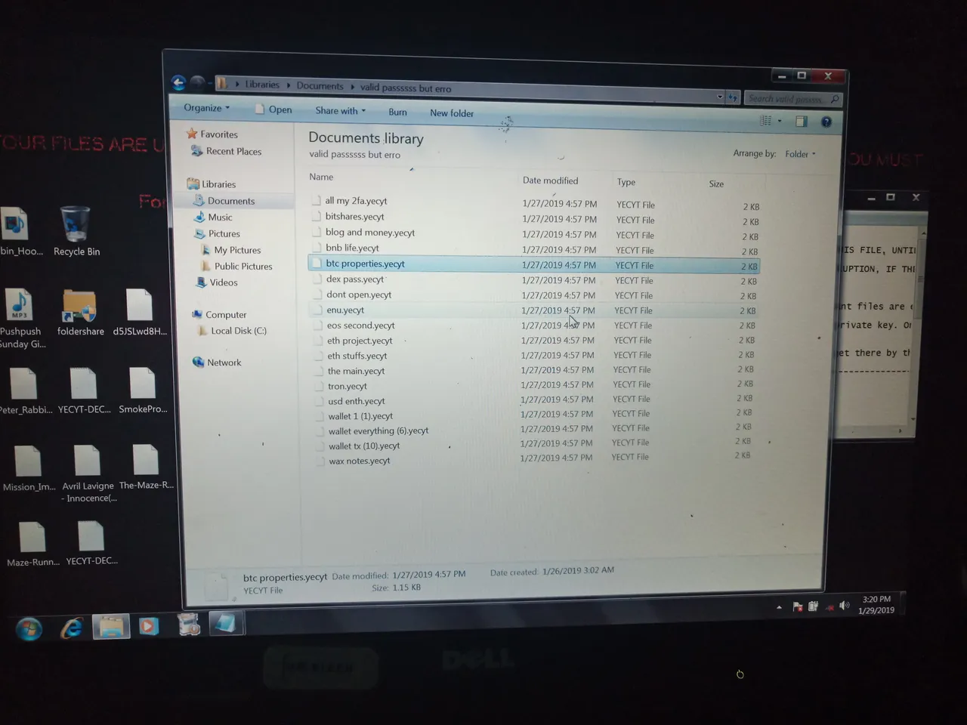This screenshot has width=967, height=725.
Task: Click the Documents breadcrumb in address bar
Action: click(x=320, y=86)
